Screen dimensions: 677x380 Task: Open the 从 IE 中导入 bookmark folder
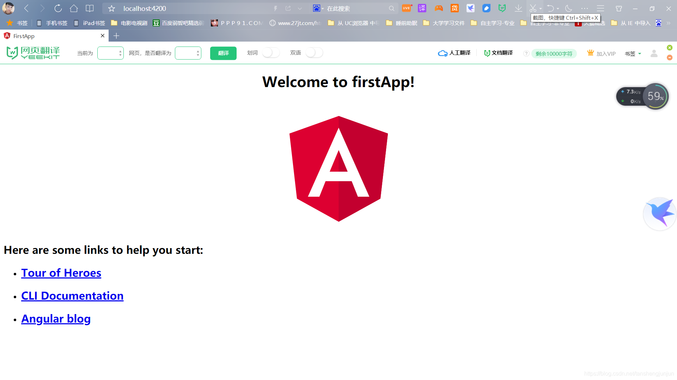click(x=631, y=23)
